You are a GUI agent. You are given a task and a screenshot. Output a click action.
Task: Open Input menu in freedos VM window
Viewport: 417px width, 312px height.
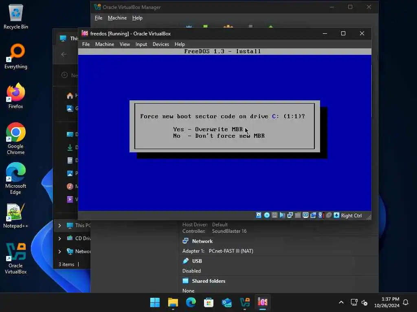click(141, 44)
